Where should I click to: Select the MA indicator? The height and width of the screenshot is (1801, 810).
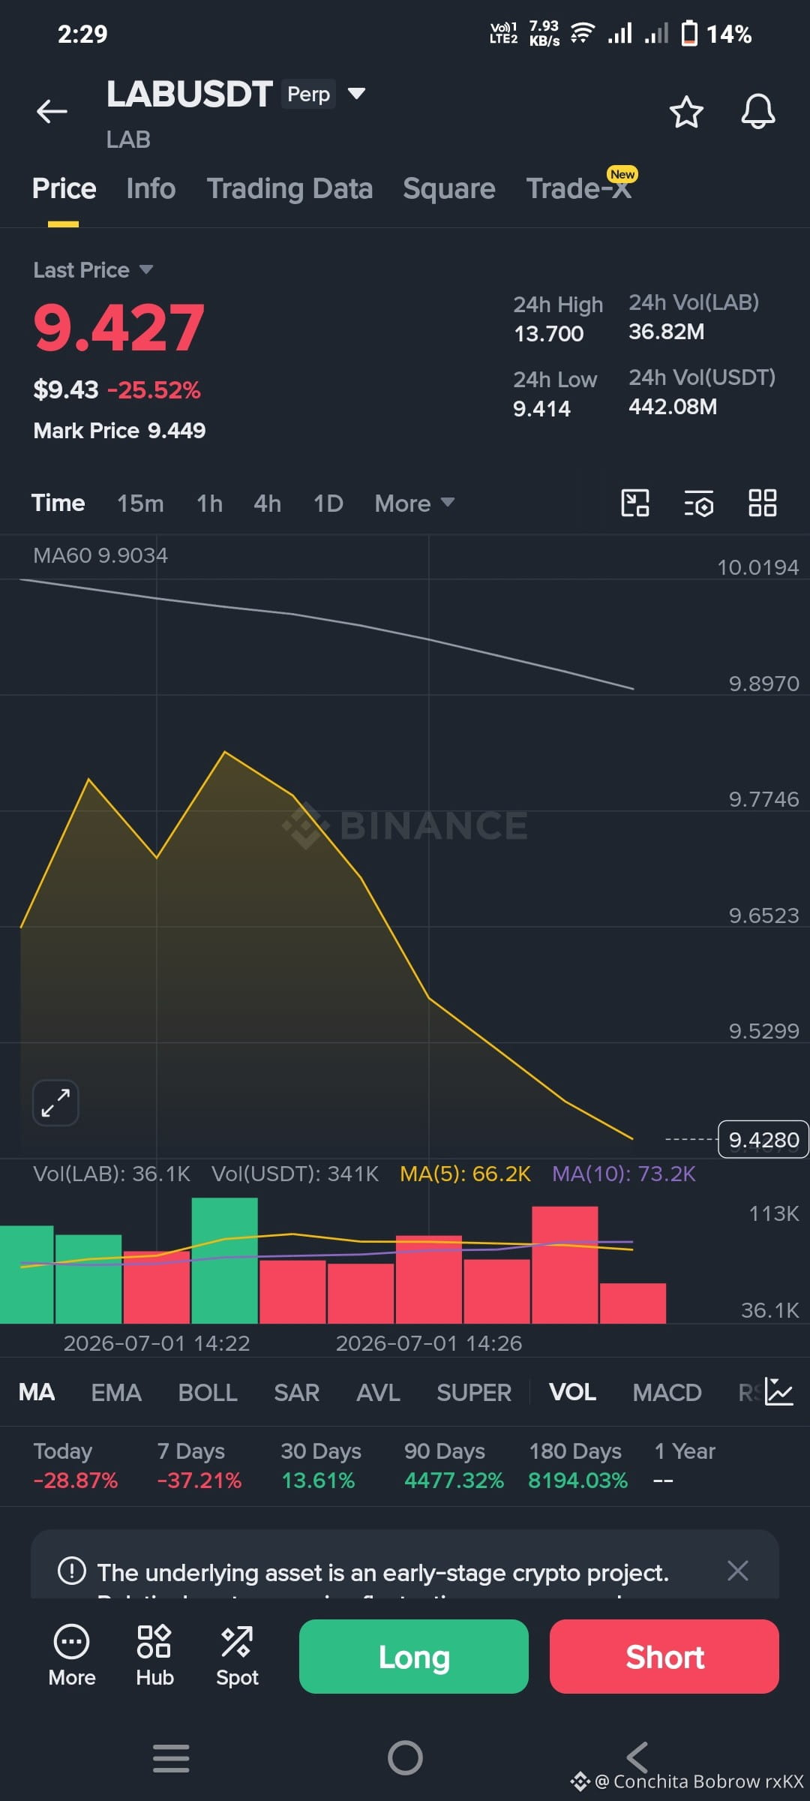[37, 1393]
